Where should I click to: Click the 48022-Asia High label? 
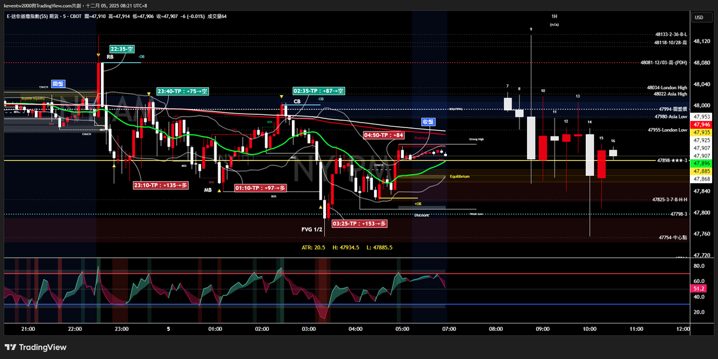pyautogui.click(x=670, y=93)
